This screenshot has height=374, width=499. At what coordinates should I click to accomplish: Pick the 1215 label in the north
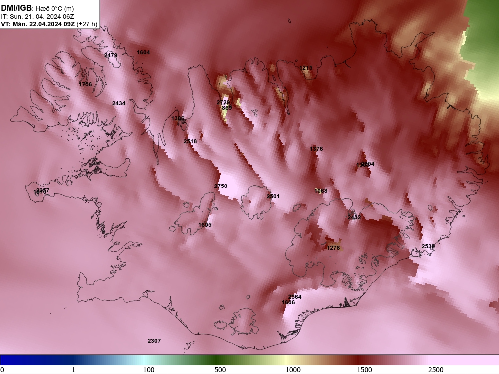306,68
